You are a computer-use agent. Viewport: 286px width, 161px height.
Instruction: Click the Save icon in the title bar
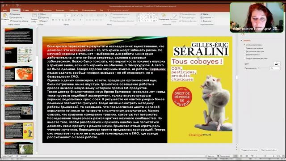click(3, 5)
